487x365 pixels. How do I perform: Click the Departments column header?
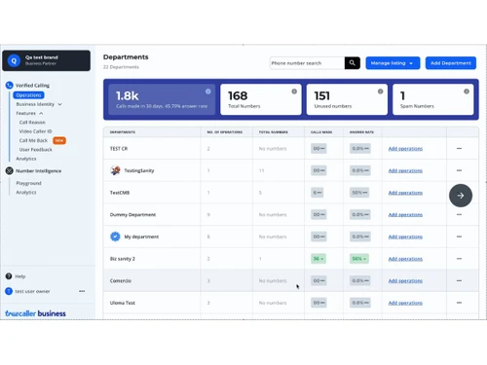(123, 132)
